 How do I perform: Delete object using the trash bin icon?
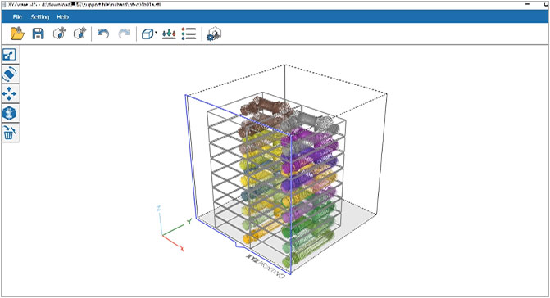pos(10,133)
